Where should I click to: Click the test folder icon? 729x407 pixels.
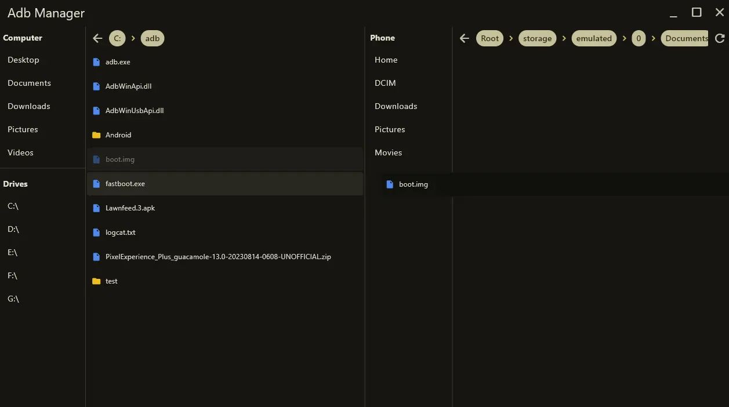point(96,281)
